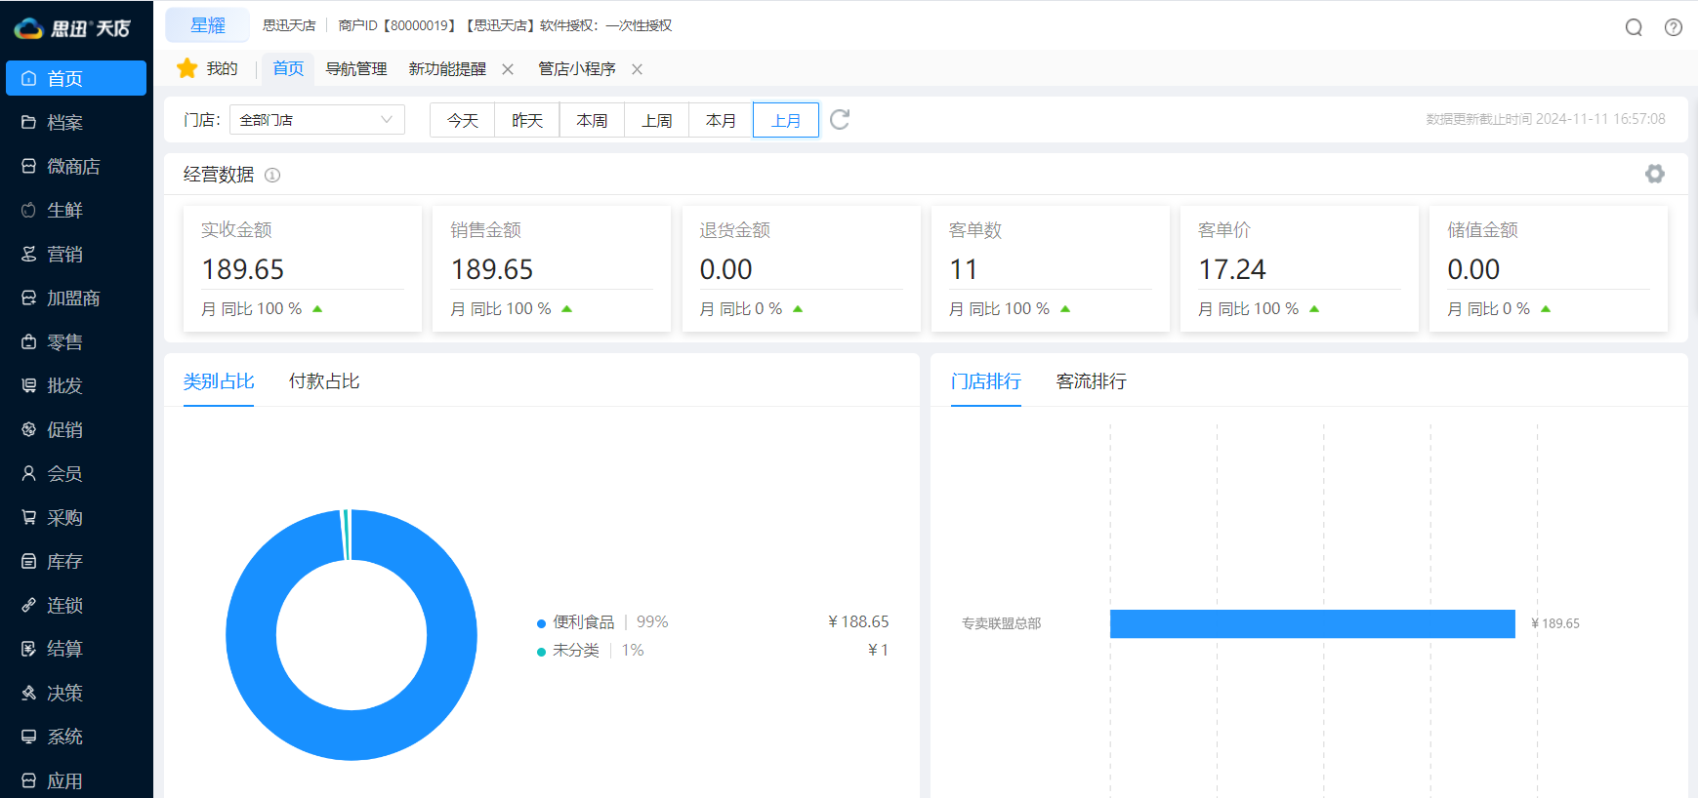Open the 会员 member sidebar menu
The image size is (1698, 798).
(76, 473)
